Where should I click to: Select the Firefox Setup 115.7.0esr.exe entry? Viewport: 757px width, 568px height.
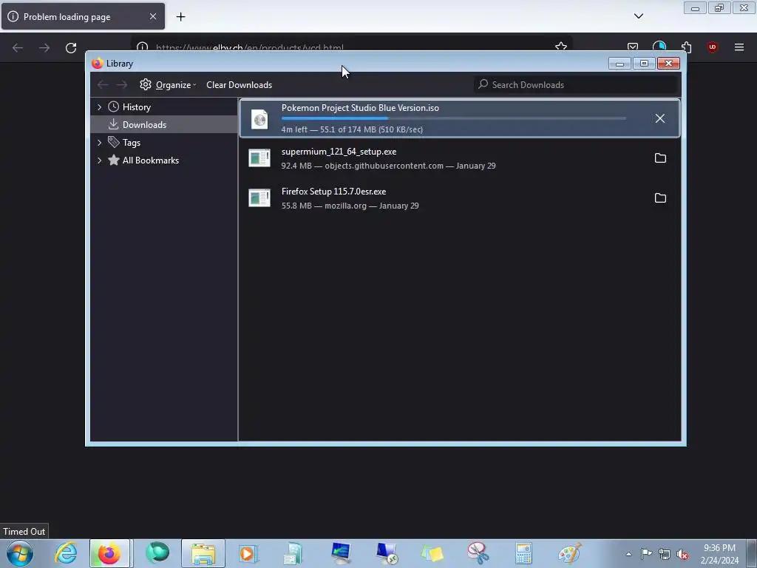459,198
